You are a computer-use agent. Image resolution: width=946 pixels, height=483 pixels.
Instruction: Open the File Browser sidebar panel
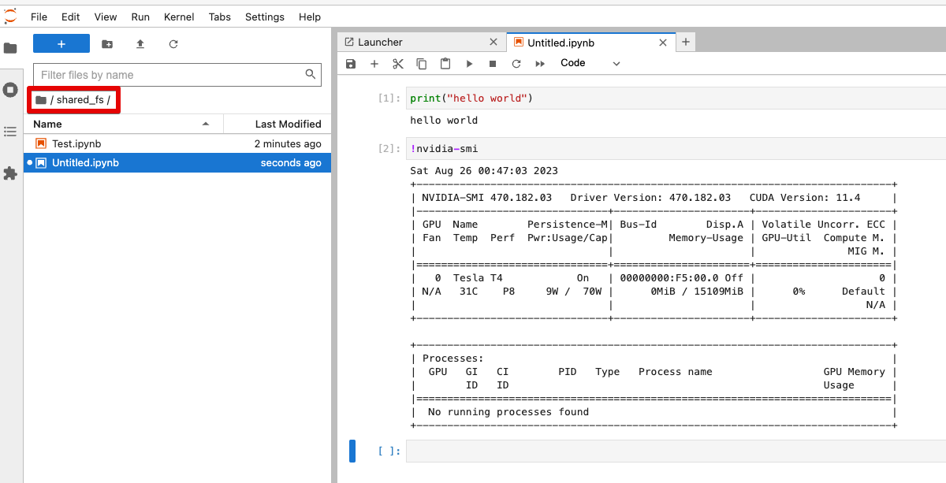(x=10, y=48)
